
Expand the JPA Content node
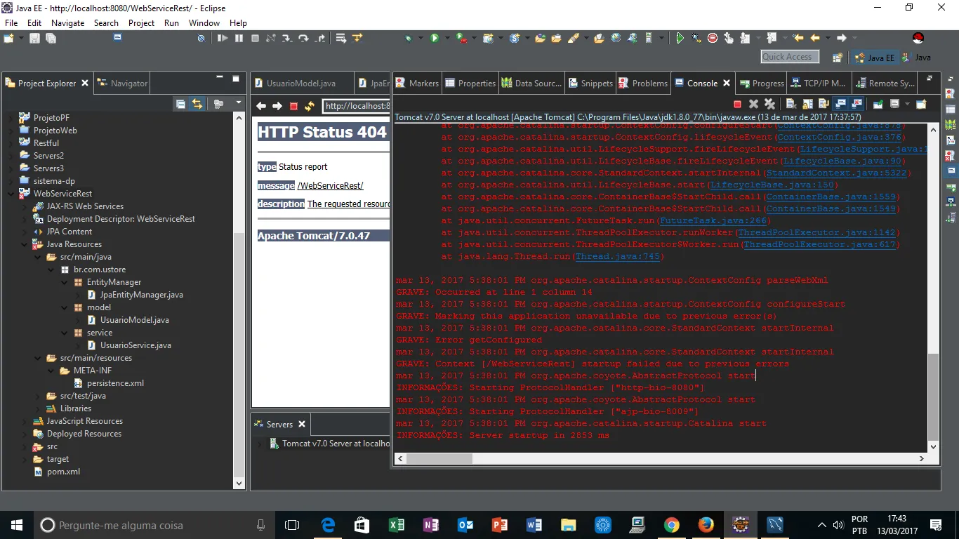(x=24, y=232)
